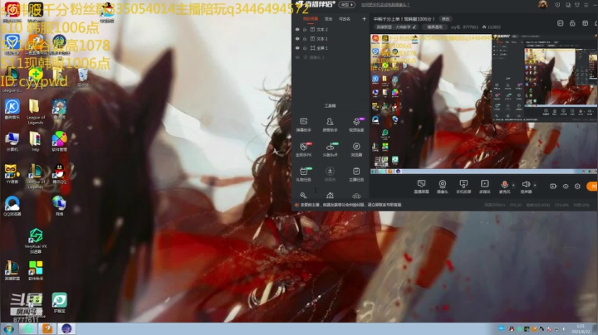Image resolution: width=598 pixels, height=335 pixels.
Task: Switch to the first orange scene tab
Action: tap(311, 18)
